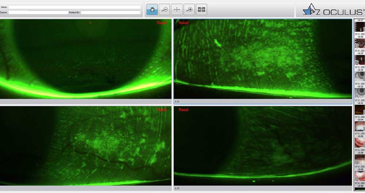Image resolution: width=365 pixels, height=193 pixels.
Task: Open the video thumbnail captured at 16:33
Action: point(360,60)
